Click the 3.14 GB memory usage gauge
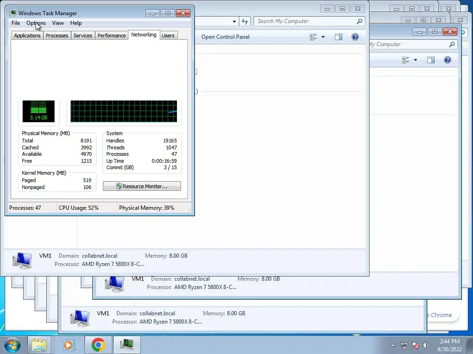 38,111
